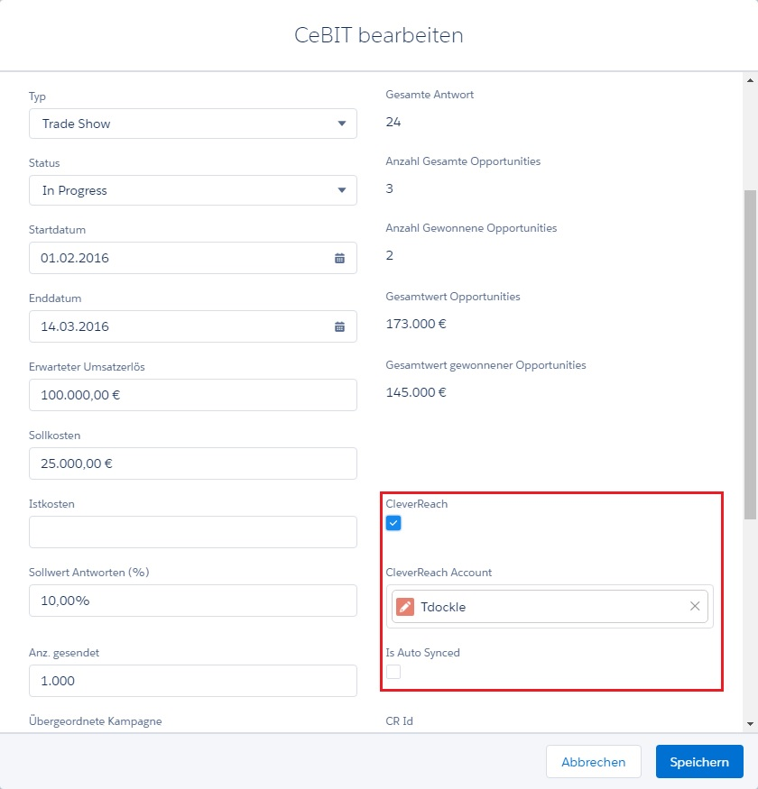Click the Startdatum field with 01.02.2016
Image resolution: width=758 pixels, height=789 pixels.
point(193,258)
